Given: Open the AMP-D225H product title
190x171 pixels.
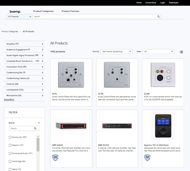Looking at the screenshot, I should point(103,145).
